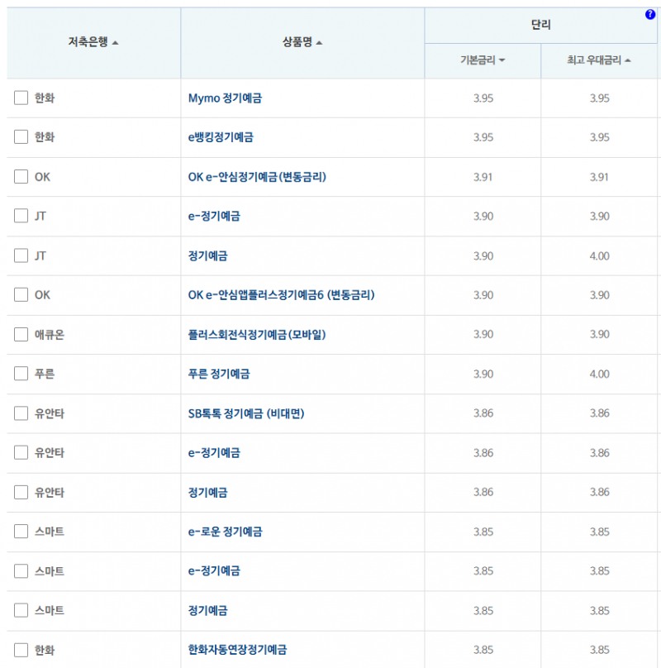Sort by 최고 우대금리 column arrow
661x668 pixels.
click(627, 60)
